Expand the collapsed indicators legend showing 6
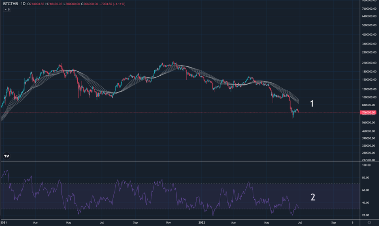Viewport: 379px width, 226px height. pos(7,9)
